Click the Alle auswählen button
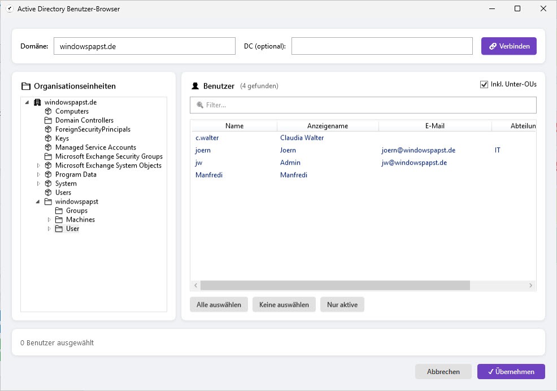The width and height of the screenshot is (557, 391). click(219, 305)
